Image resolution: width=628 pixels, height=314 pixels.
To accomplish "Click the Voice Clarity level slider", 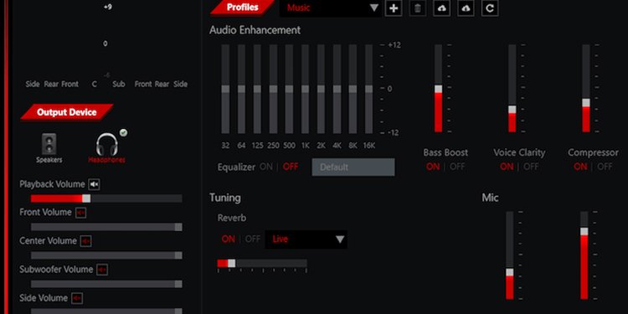I will tap(512, 88).
